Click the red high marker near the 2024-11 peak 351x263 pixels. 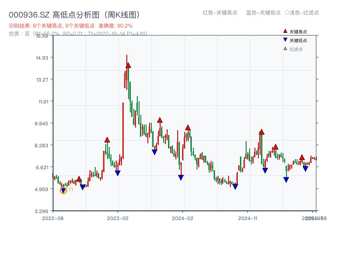[261, 132]
